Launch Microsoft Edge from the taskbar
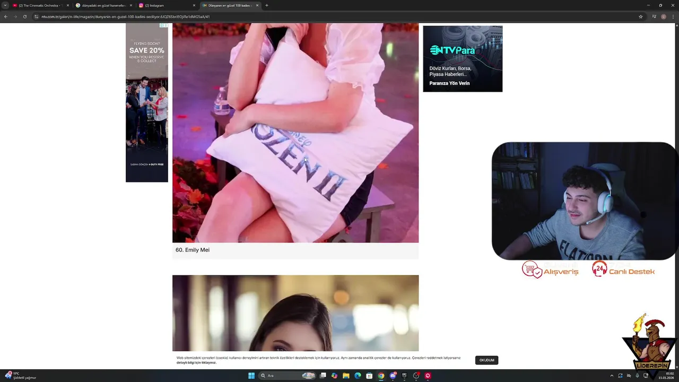Screen dimensions: 679x382 358,376
